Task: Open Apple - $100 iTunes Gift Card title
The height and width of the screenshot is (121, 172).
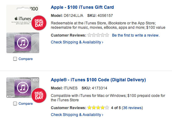Action: coord(82,7)
